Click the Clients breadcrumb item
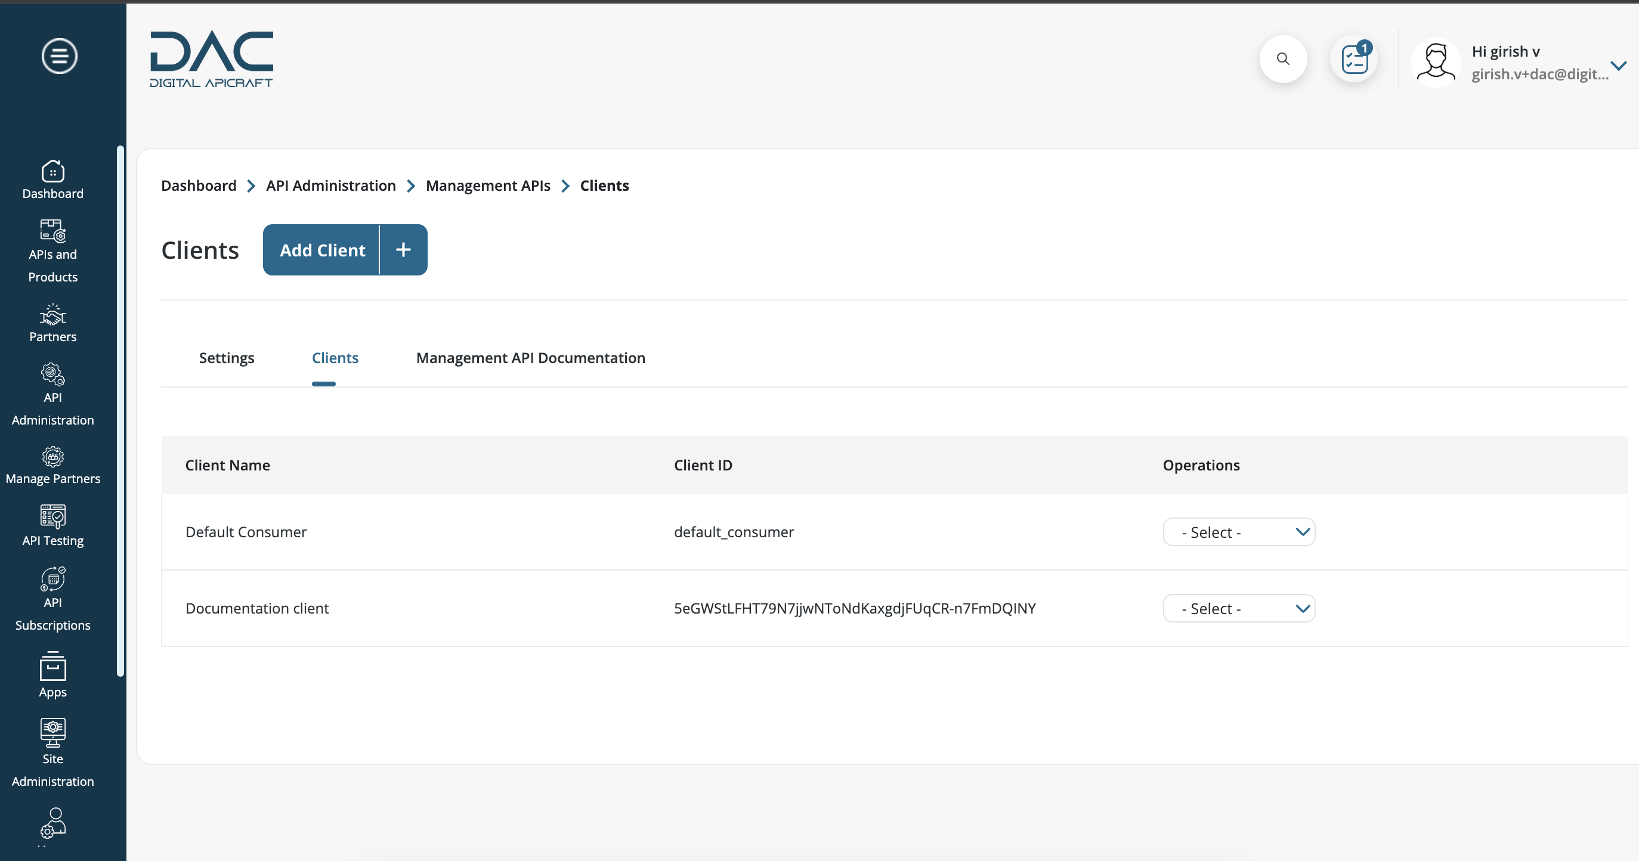The image size is (1639, 861). [604, 185]
